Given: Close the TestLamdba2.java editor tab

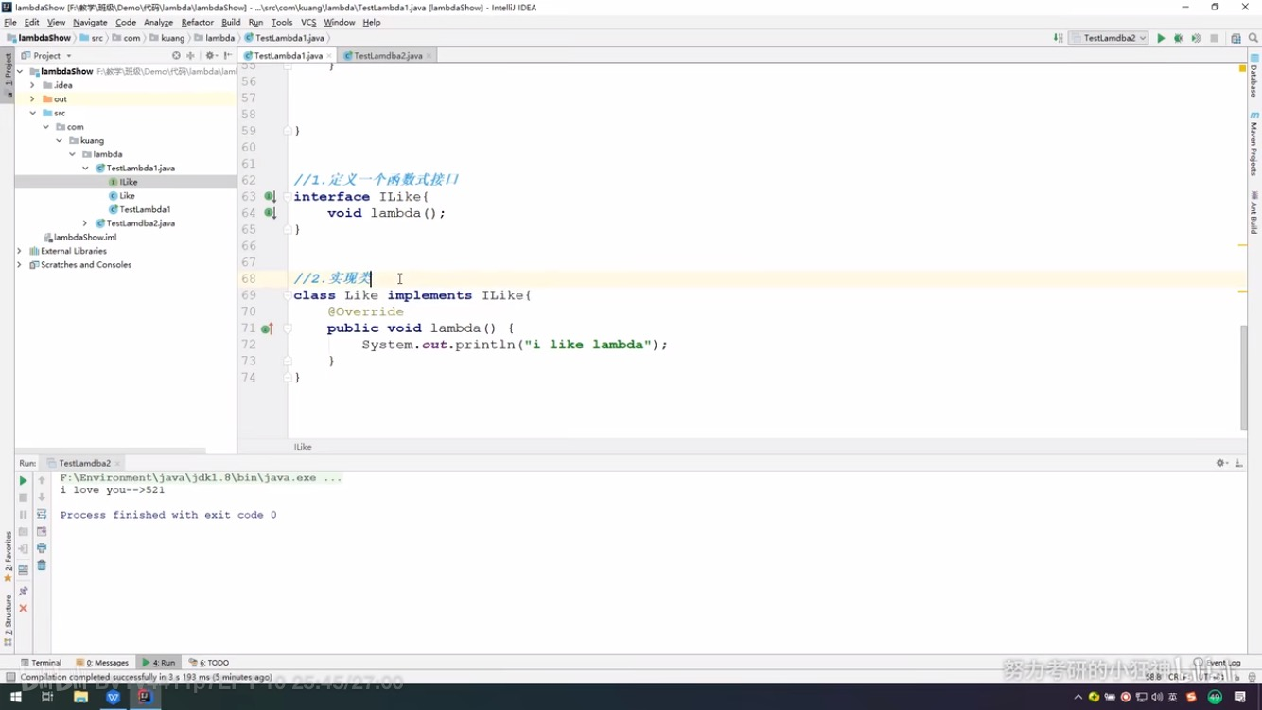Looking at the screenshot, I should click(429, 56).
